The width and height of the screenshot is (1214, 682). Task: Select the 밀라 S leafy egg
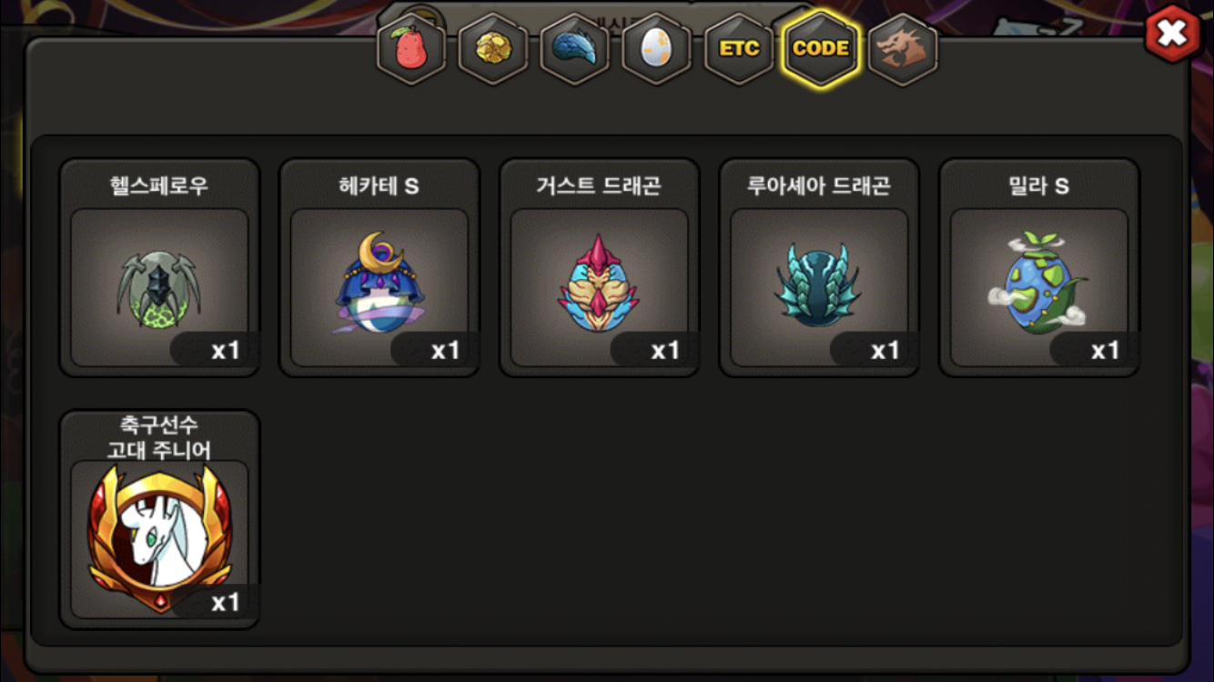pyautogui.click(x=1039, y=268)
